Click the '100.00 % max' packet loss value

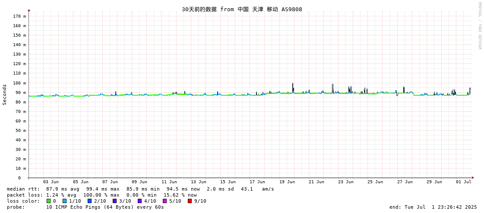point(101,195)
